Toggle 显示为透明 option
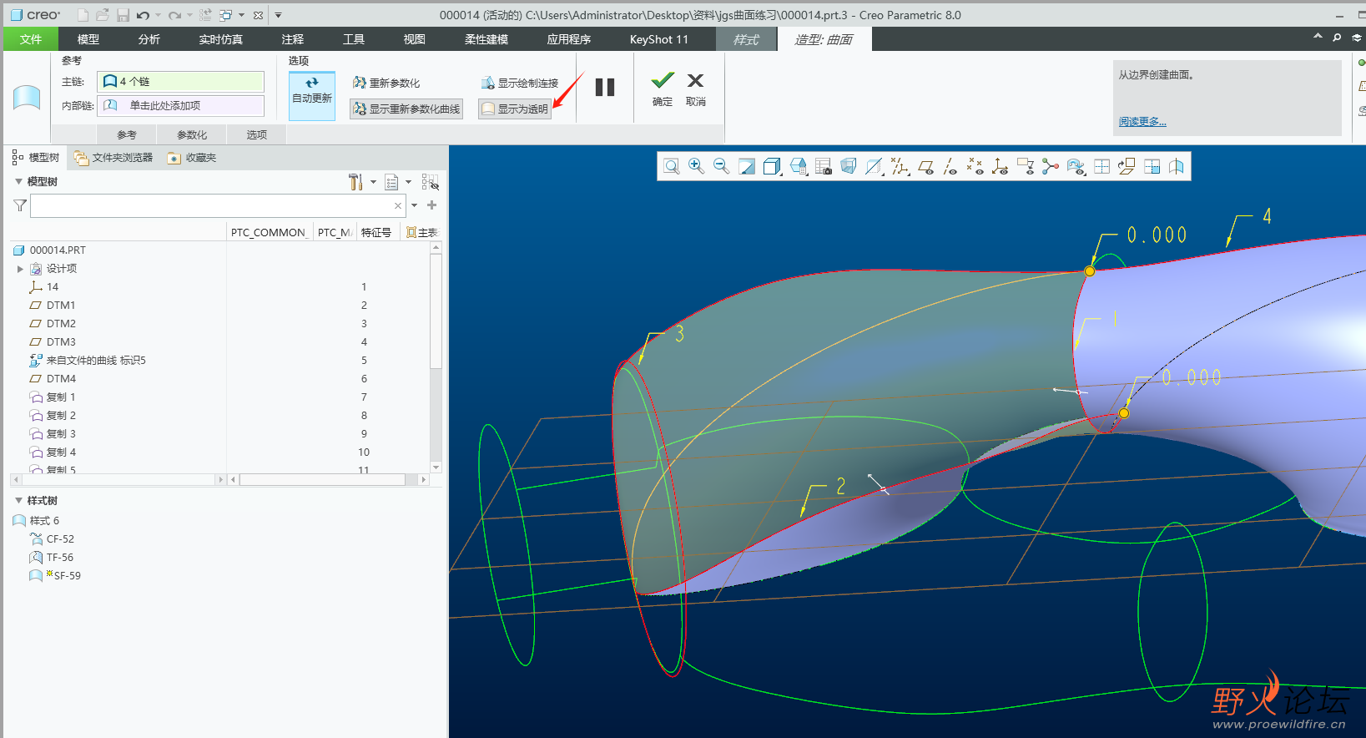The height and width of the screenshot is (738, 1366). tap(515, 109)
